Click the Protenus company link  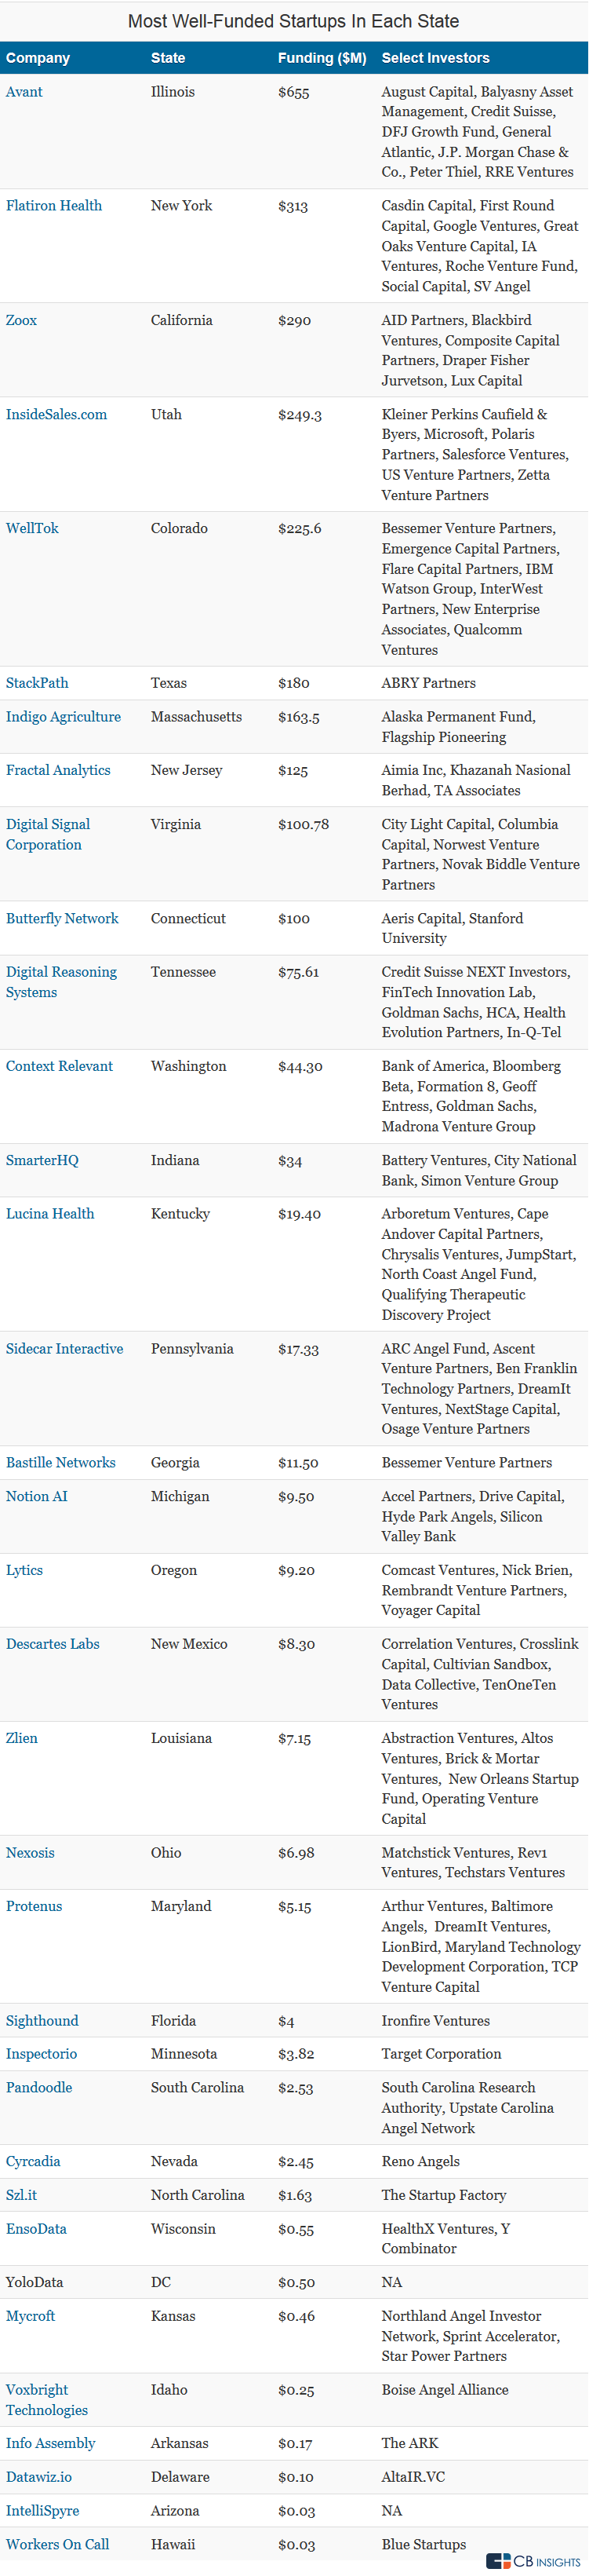34,1906
